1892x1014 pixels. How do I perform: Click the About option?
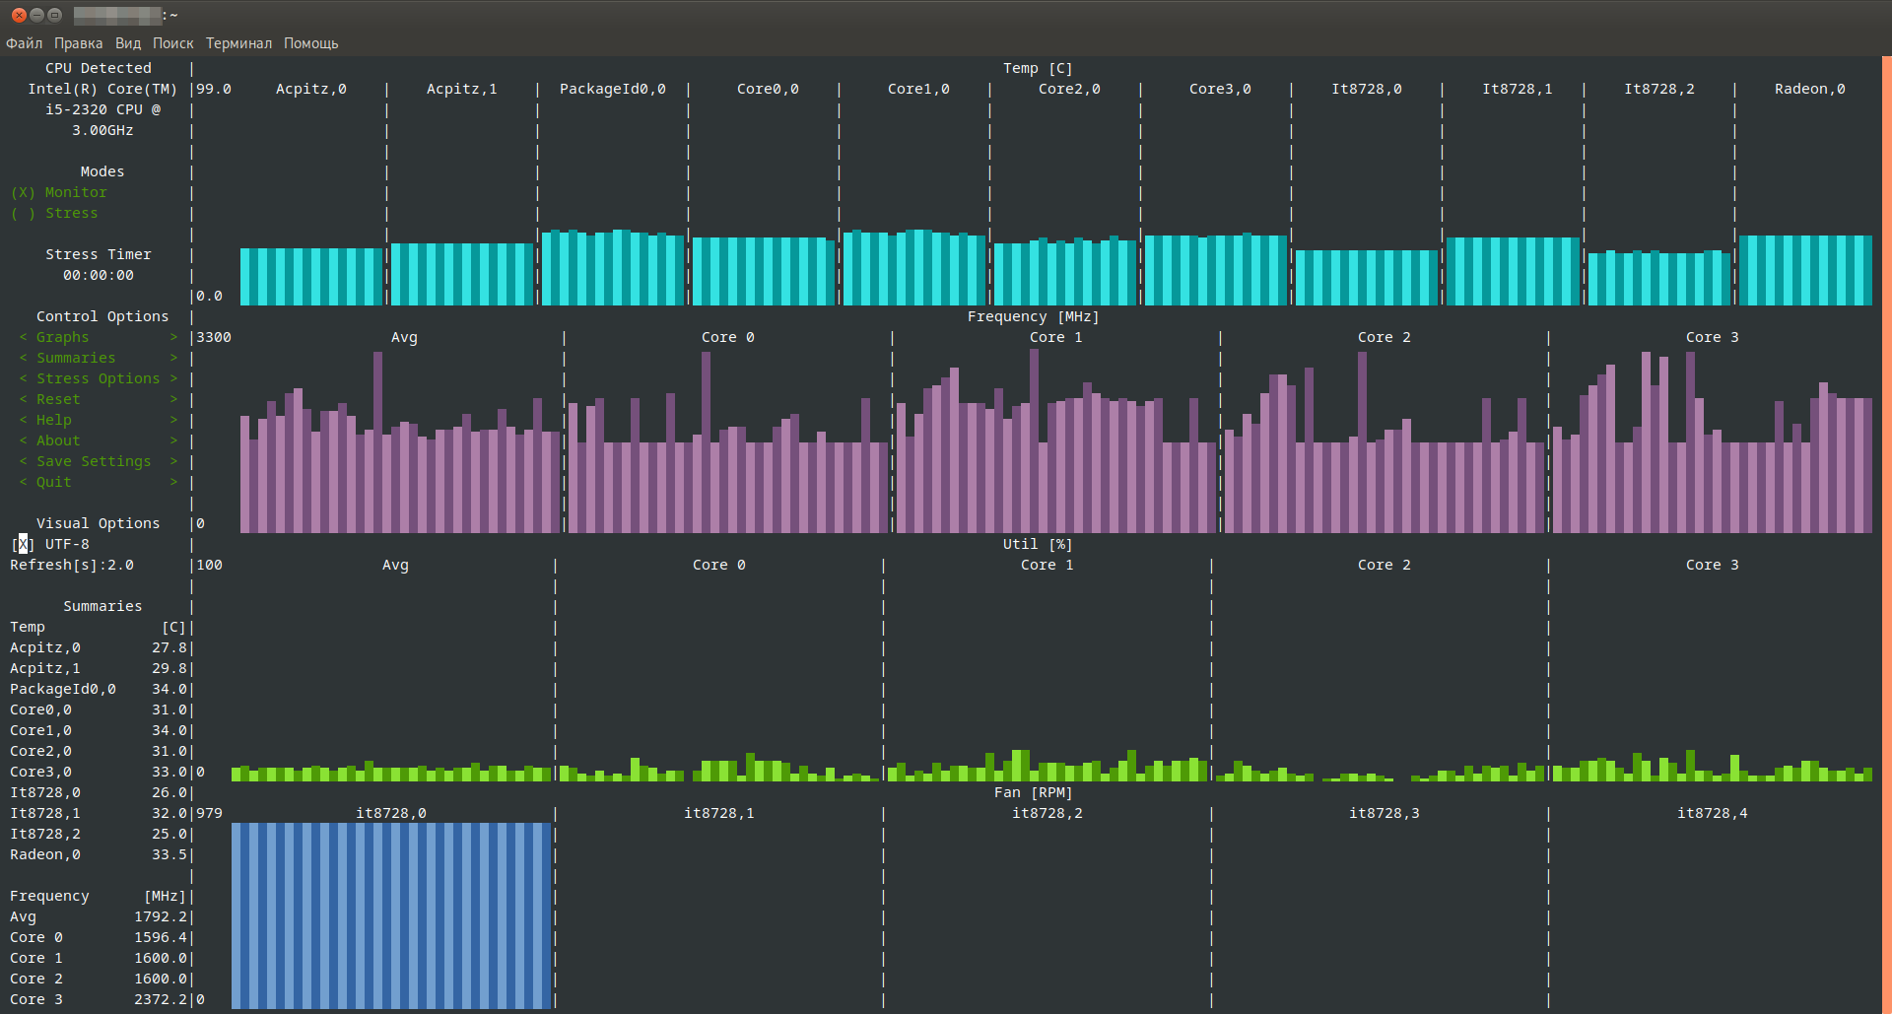point(58,440)
